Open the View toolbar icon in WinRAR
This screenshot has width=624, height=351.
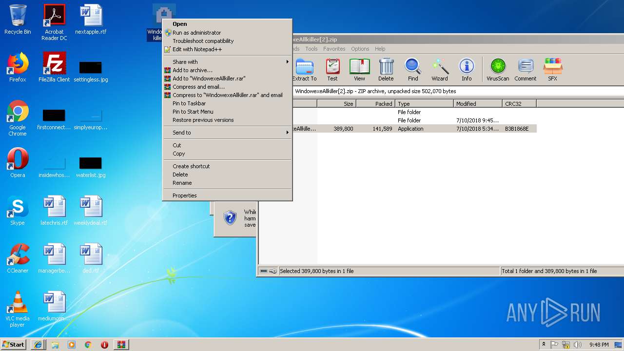pos(359,70)
